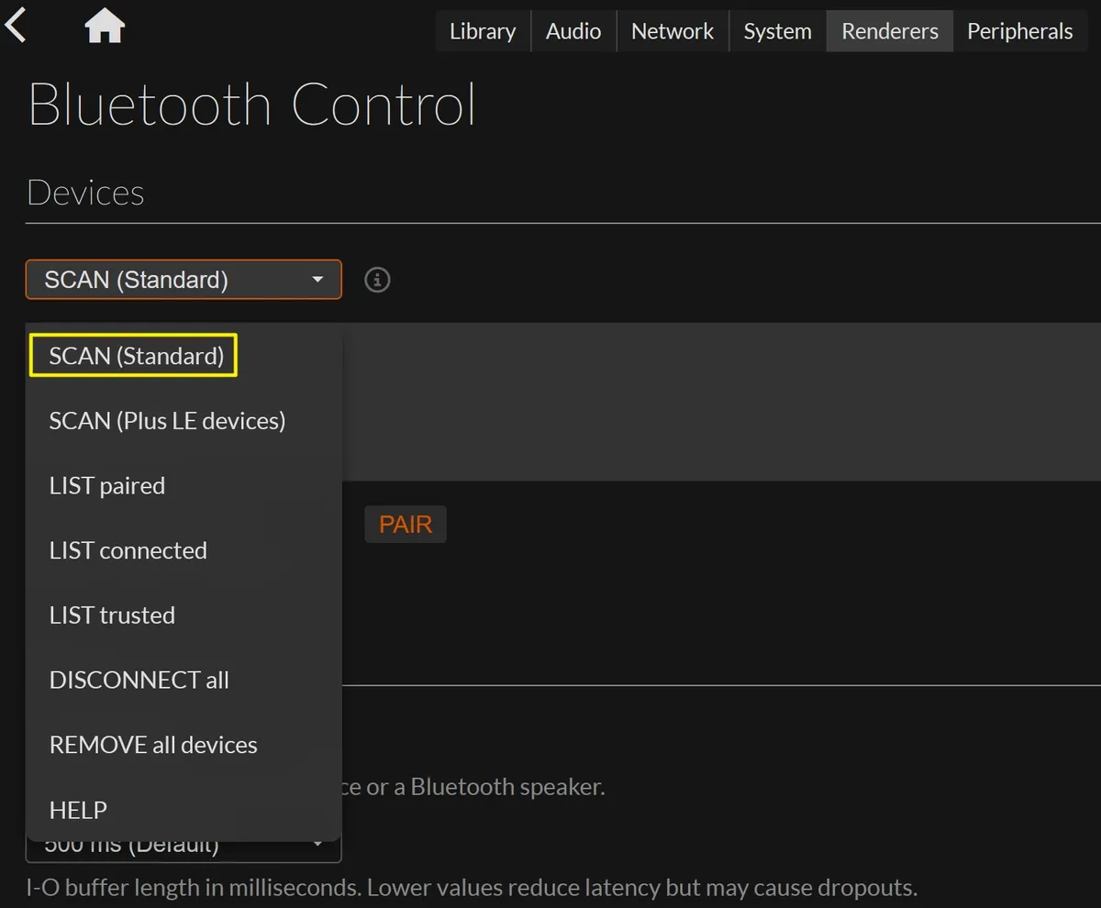Screen dimensions: 1101x908
Task: Switch to the Audio tab
Action: pos(573,31)
